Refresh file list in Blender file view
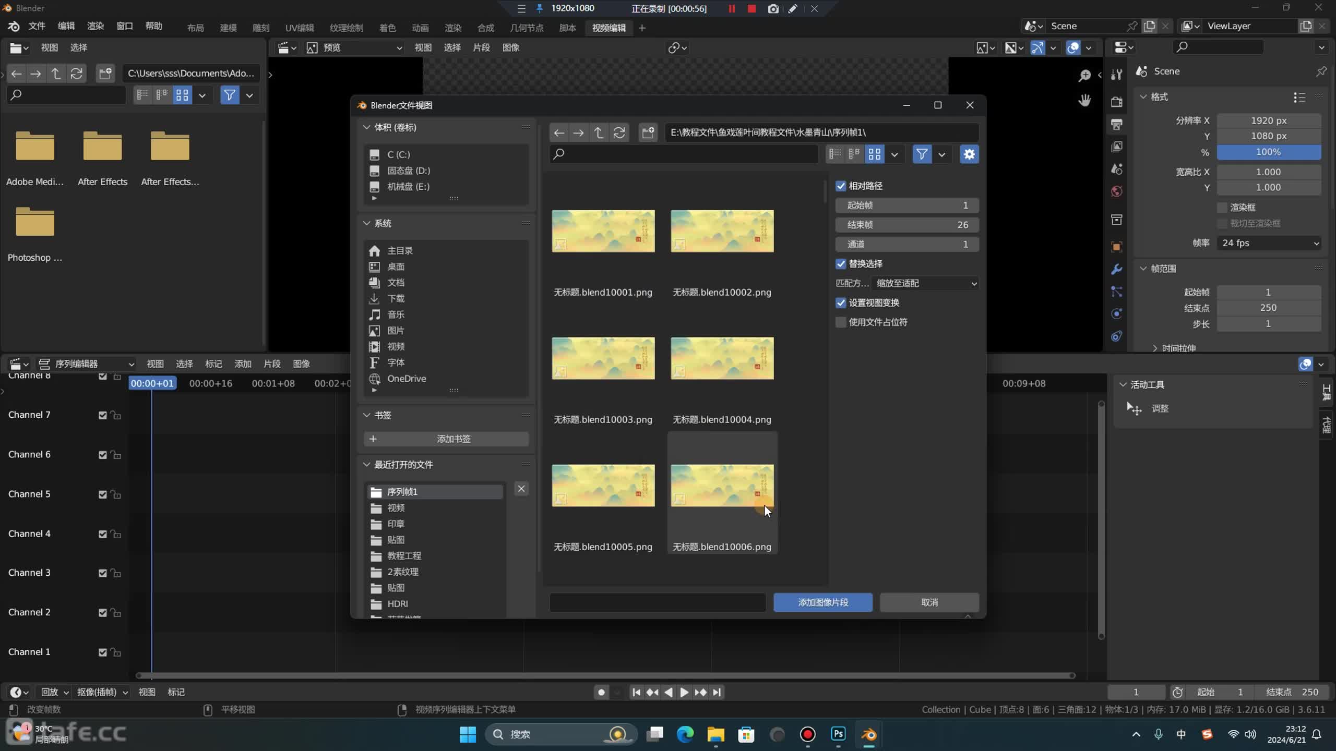Screen dimensions: 1336x751 click(x=619, y=132)
